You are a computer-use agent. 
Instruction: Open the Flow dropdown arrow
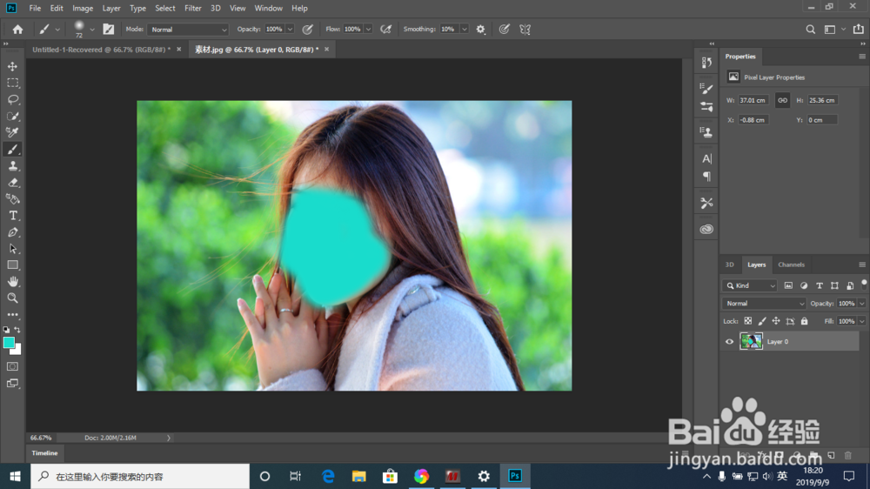coord(368,30)
